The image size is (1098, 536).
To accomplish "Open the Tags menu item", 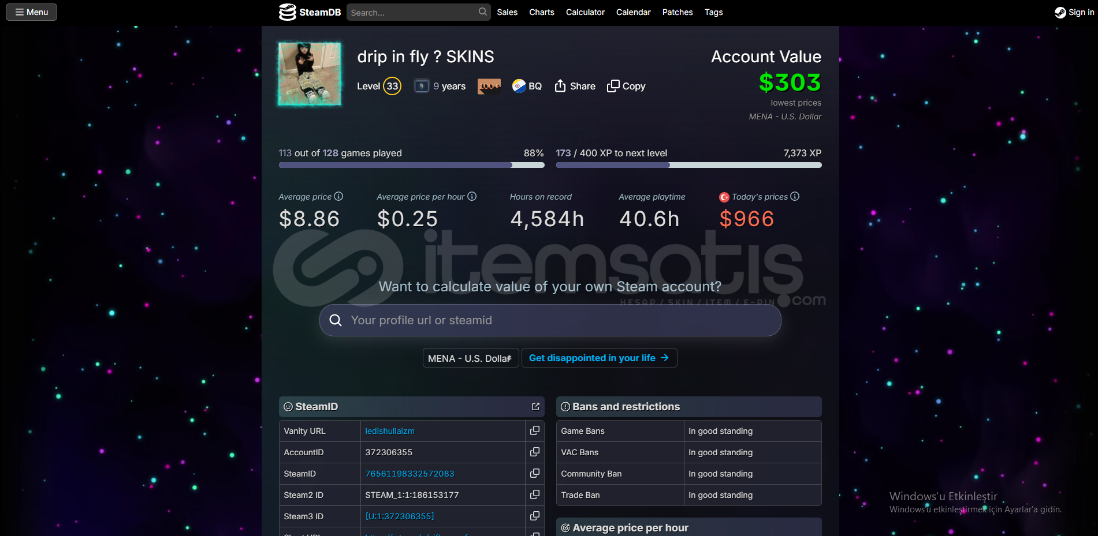I will [x=713, y=12].
